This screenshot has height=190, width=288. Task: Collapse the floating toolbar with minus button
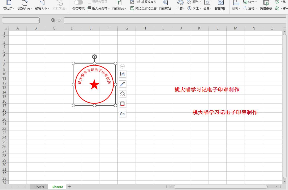tap(122, 66)
